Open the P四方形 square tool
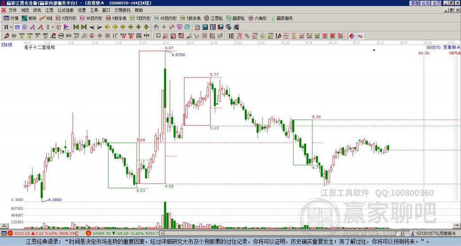Viewport: 461px width, 246px height. [x=67, y=18]
